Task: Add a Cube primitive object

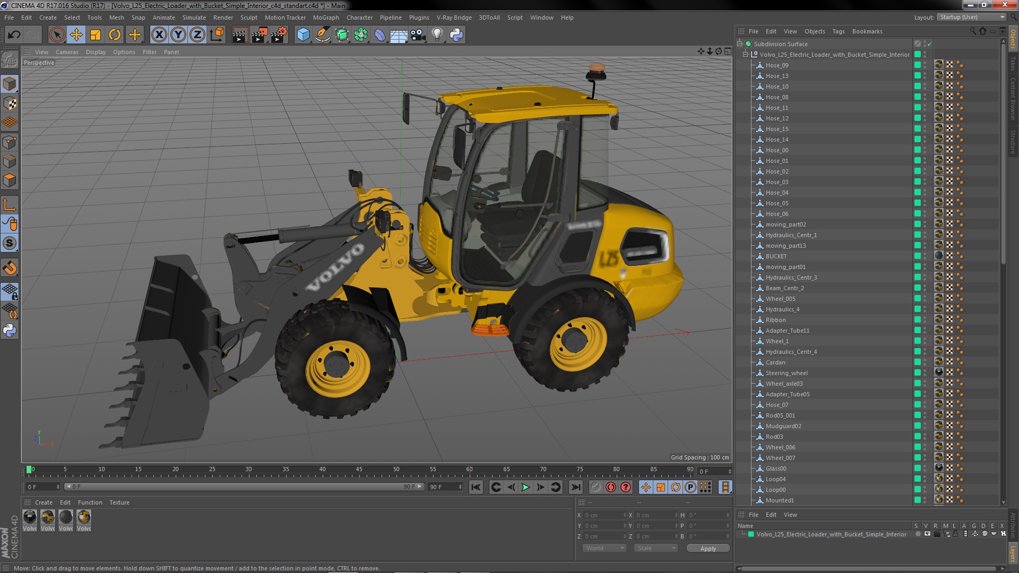Action: pos(303,35)
